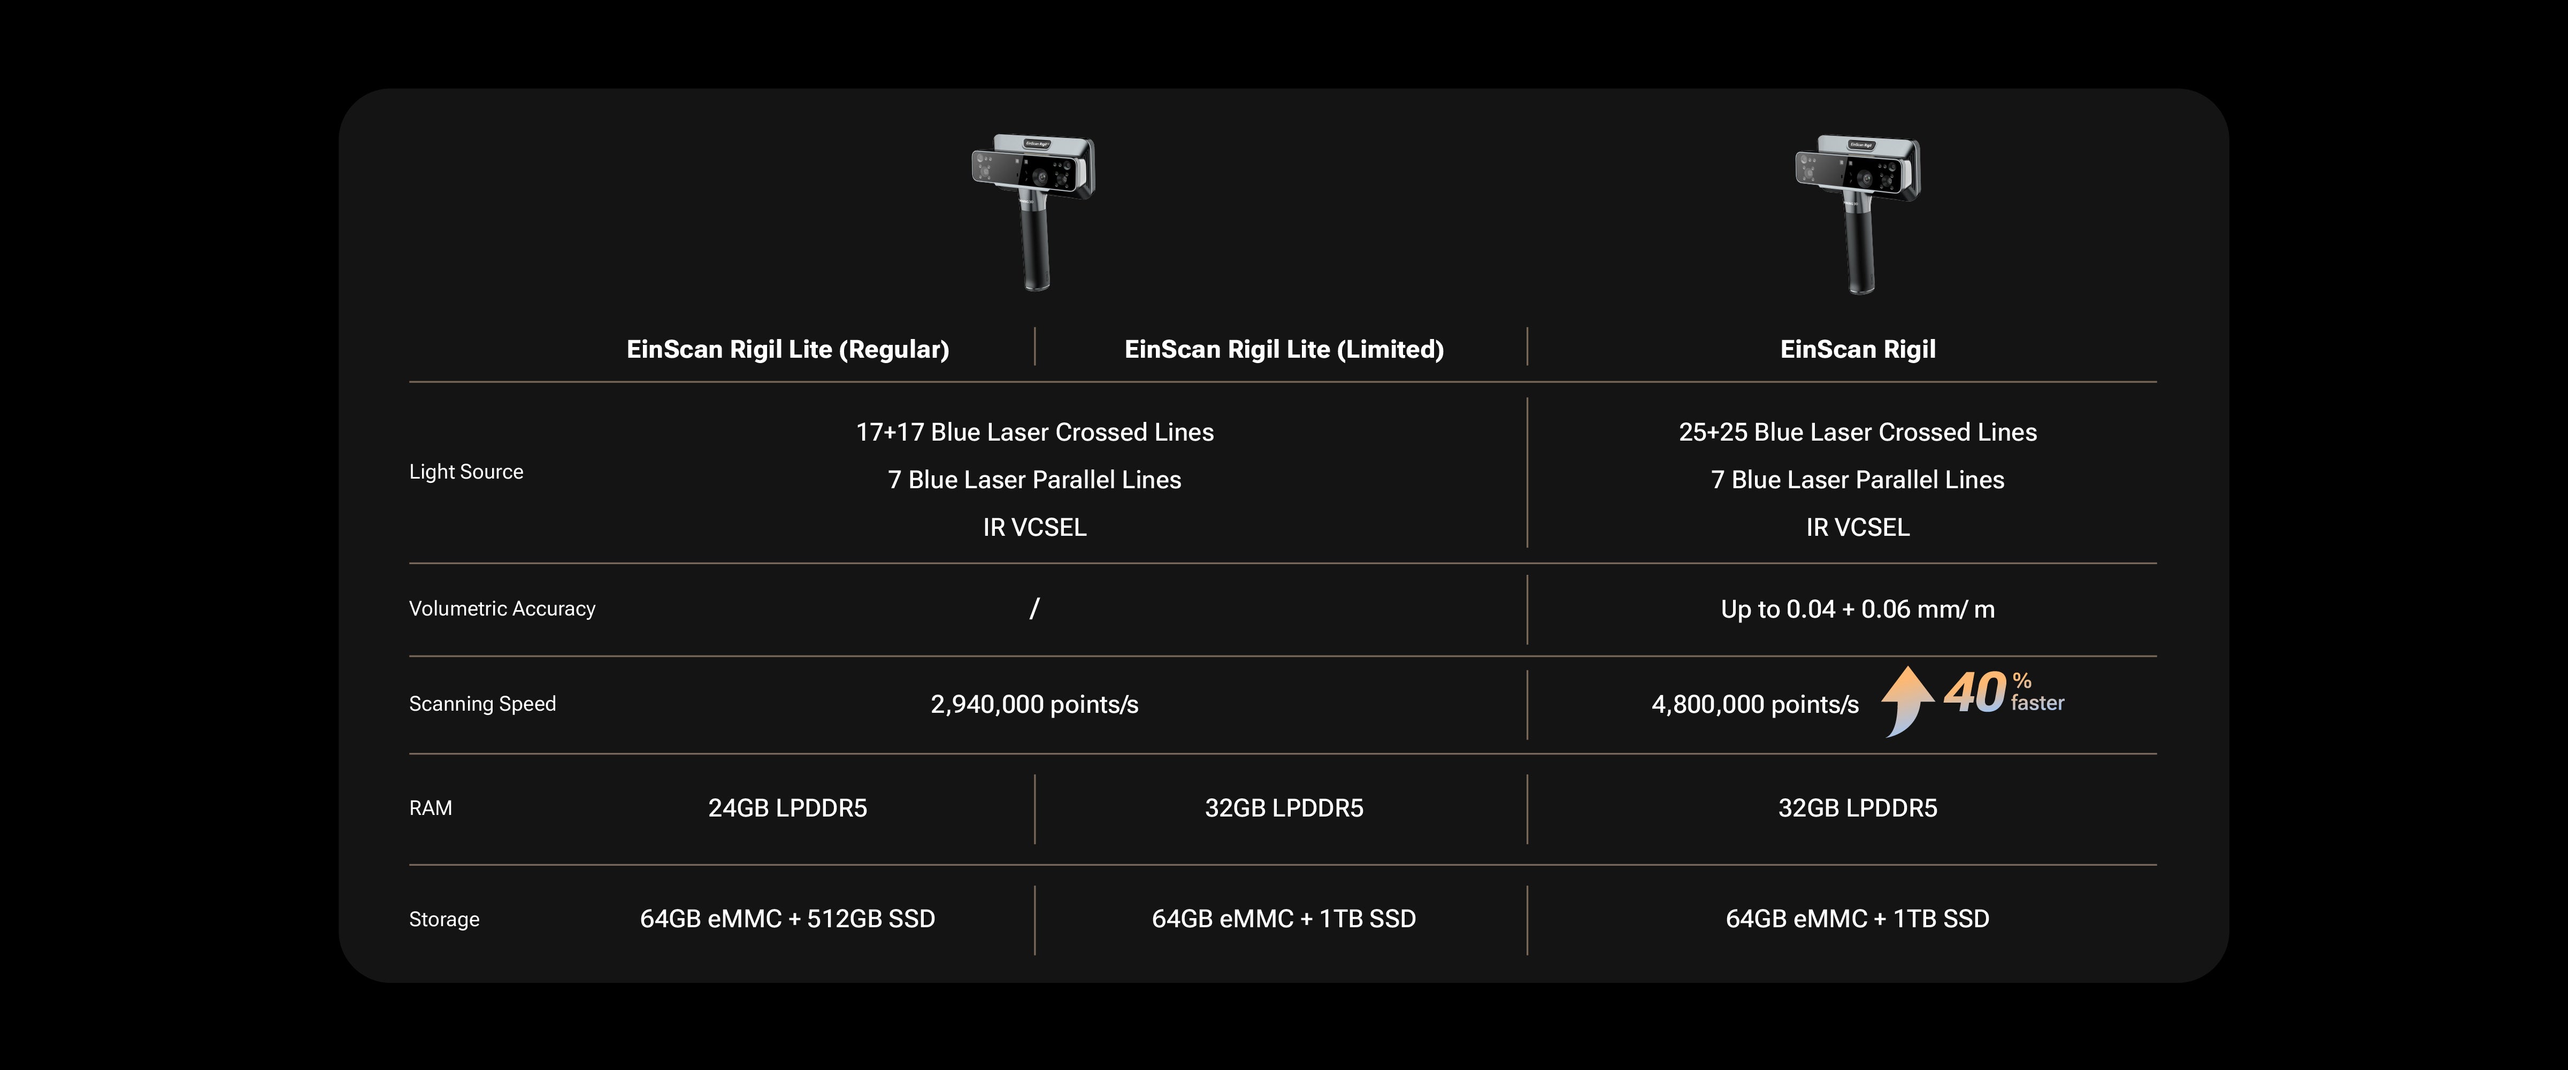Click the "Storage" row label

[x=443, y=920]
